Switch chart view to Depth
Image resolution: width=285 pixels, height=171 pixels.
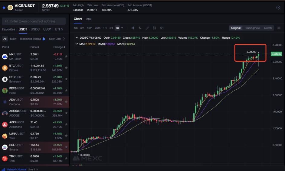coord(268,28)
